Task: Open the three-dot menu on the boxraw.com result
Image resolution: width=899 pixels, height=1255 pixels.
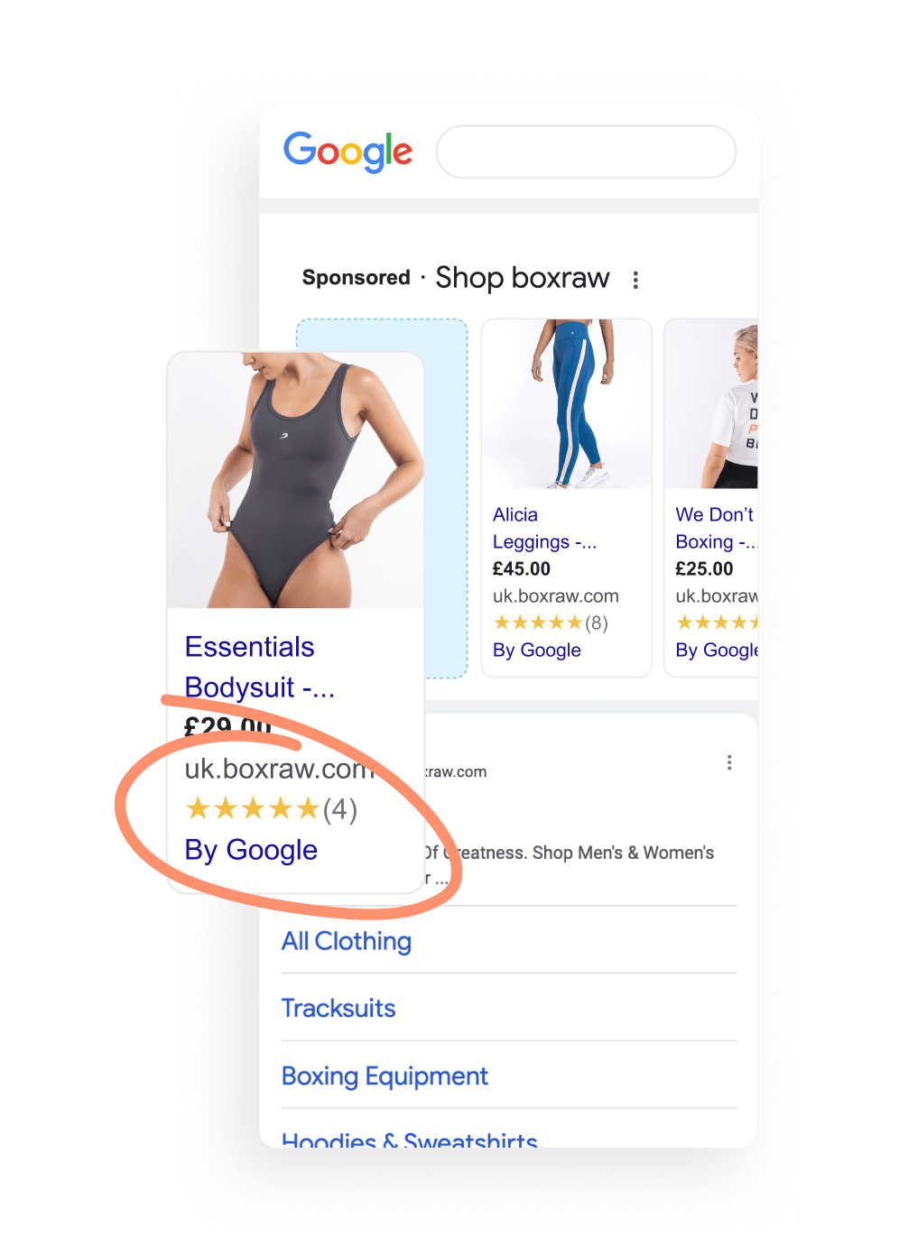Action: pyautogui.click(x=729, y=762)
